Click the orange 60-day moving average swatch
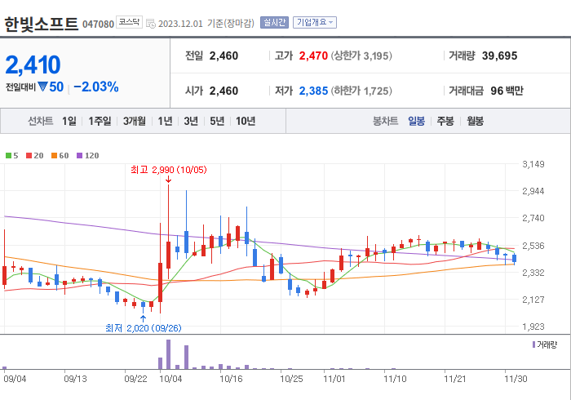The width and height of the screenshot is (571, 400). (x=55, y=156)
